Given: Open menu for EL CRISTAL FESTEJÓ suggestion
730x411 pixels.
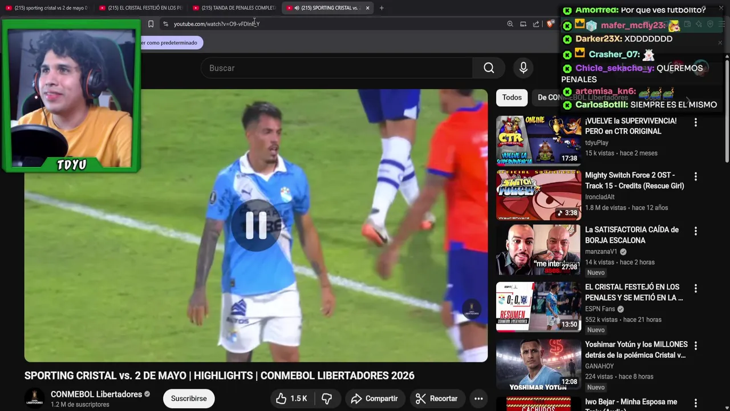Looking at the screenshot, I should click(695, 288).
